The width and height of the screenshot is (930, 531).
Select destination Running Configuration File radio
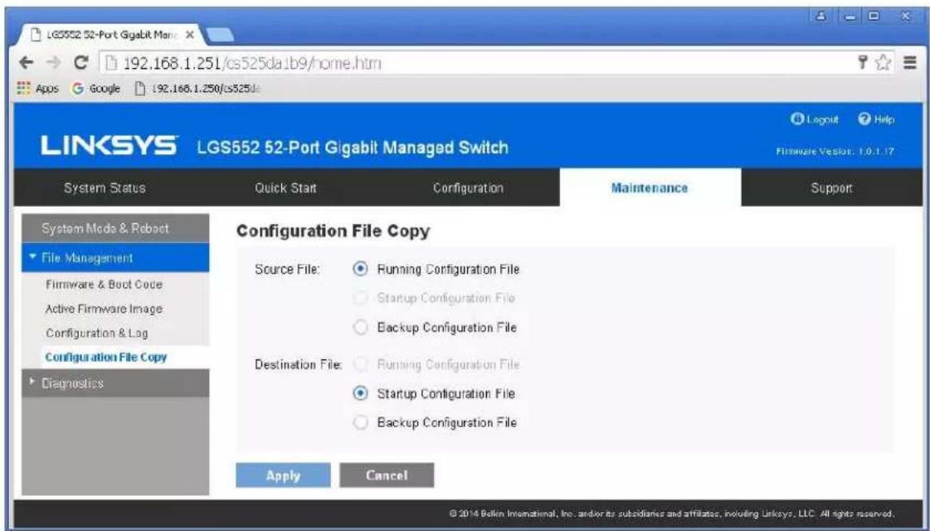tap(360, 364)
